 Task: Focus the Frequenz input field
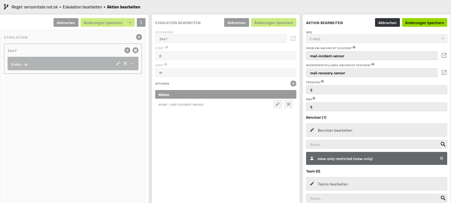click(376, 90)
